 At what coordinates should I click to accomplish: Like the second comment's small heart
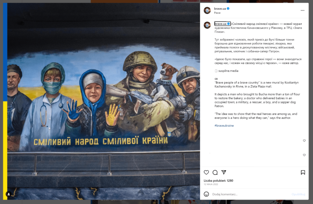[304, 155]
